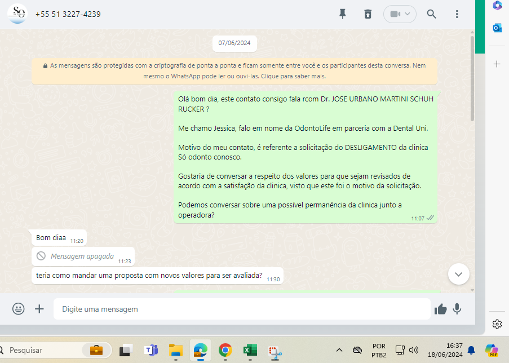The height and width of the screenshot is (363, 509).
Task: Select the 'teria como mandar uma proposta' message
Action: point(157,275)
